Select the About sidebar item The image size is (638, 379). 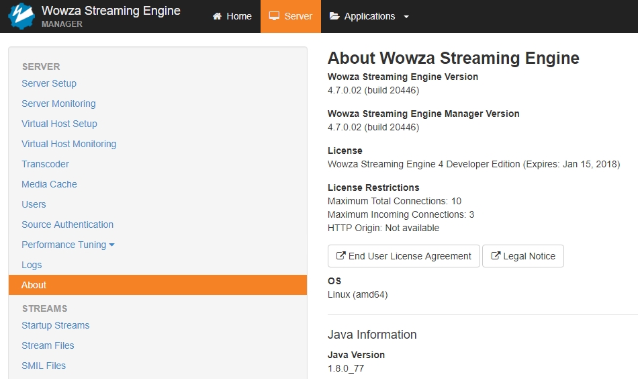pyautogui.click(x=157, y=285)
